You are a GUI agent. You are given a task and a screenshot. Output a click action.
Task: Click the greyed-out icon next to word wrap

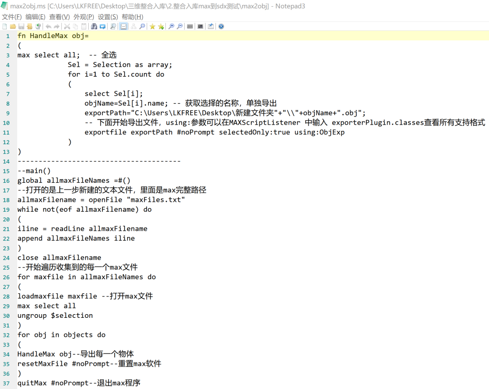[134, 27]
